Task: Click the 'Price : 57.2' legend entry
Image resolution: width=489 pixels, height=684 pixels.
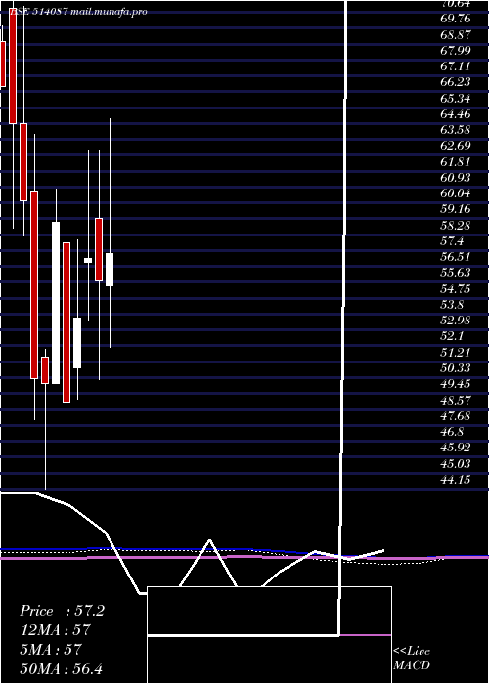Action: (x=62, y=611)
